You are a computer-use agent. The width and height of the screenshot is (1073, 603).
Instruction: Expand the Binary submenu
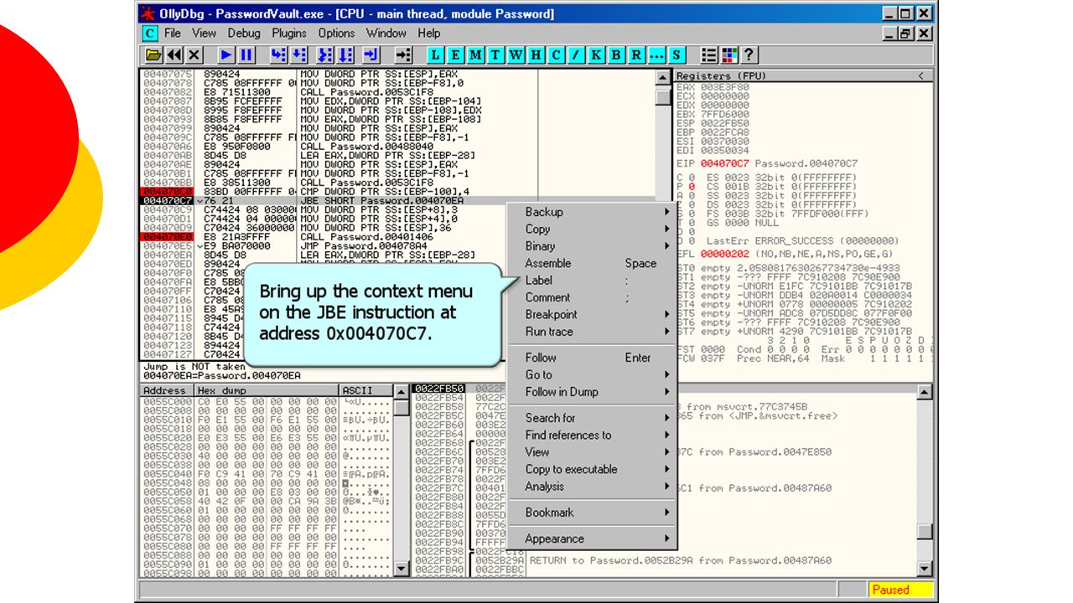(x=592, y=246)
